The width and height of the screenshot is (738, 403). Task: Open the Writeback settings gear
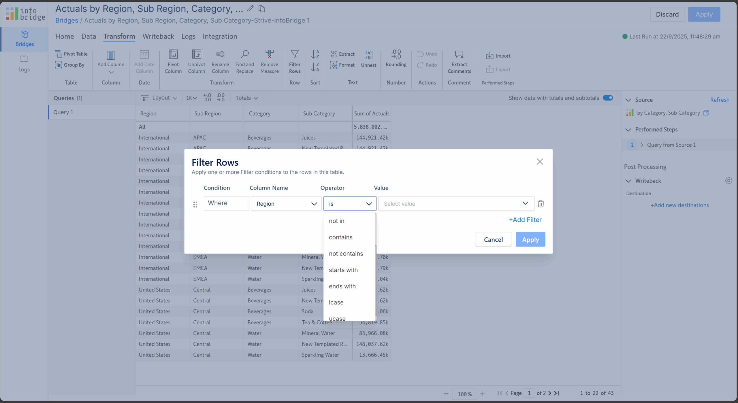(728, 181)
